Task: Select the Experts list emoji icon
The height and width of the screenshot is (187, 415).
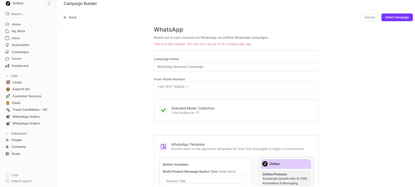Action: tap(7, 89)
